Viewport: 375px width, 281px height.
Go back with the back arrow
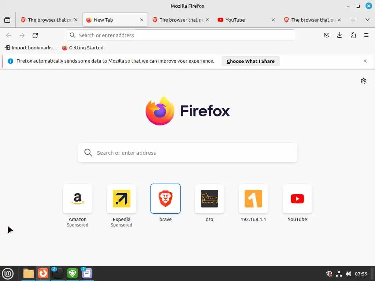coord(9,35)
